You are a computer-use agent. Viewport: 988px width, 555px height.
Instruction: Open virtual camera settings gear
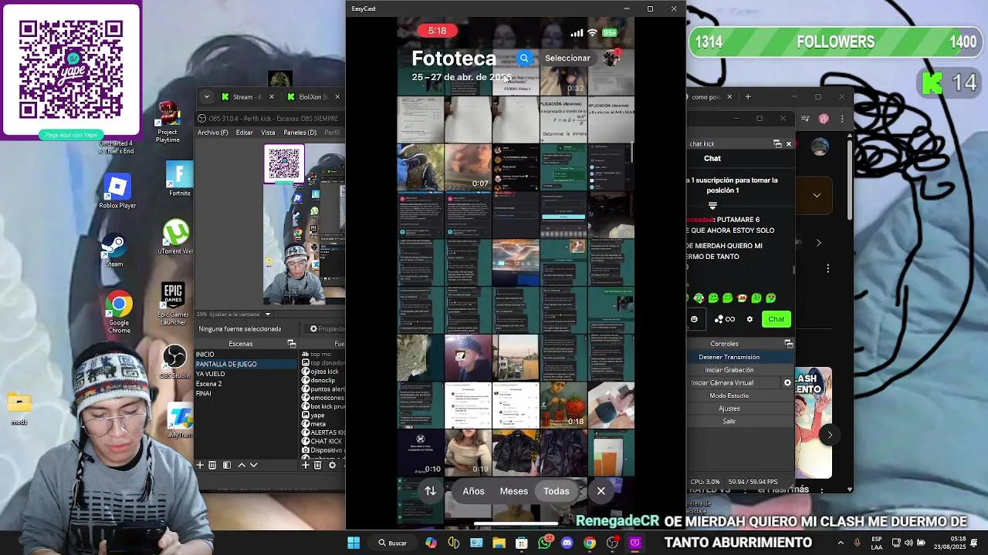(x=787, y=383)
